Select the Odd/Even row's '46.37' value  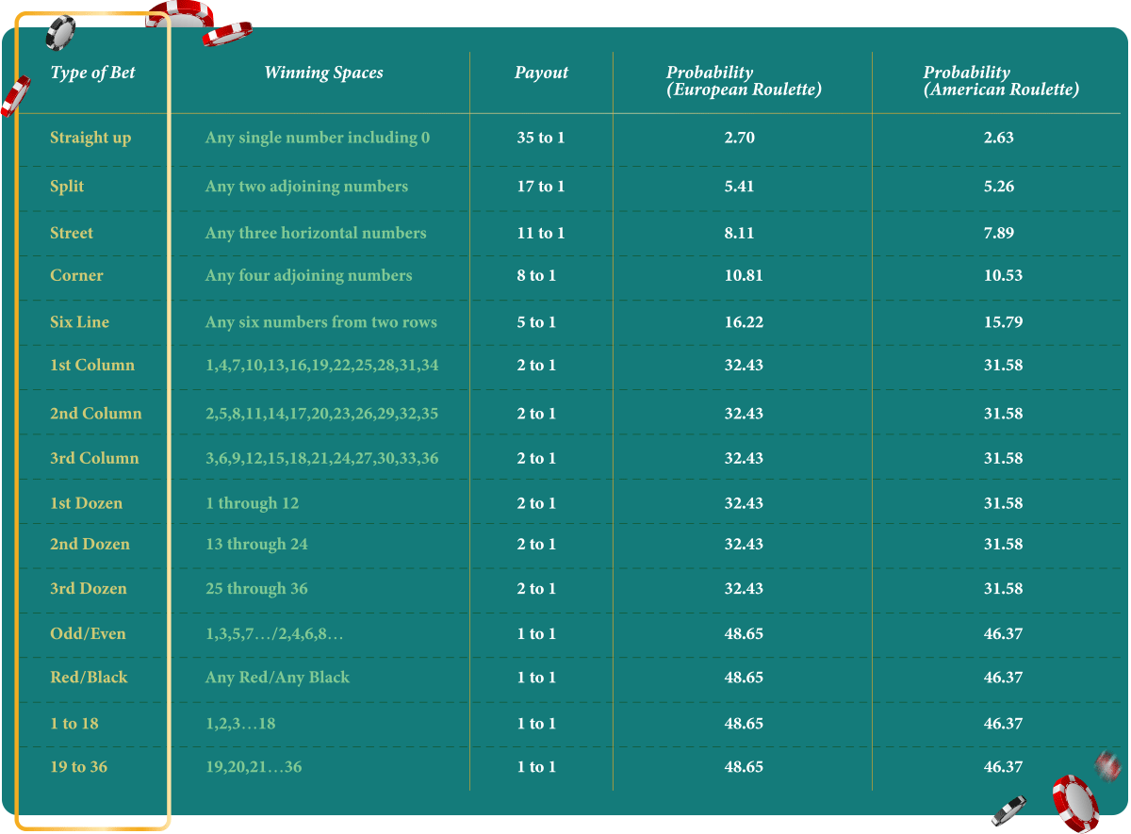pyautogui.click(x=1003, y=633)
